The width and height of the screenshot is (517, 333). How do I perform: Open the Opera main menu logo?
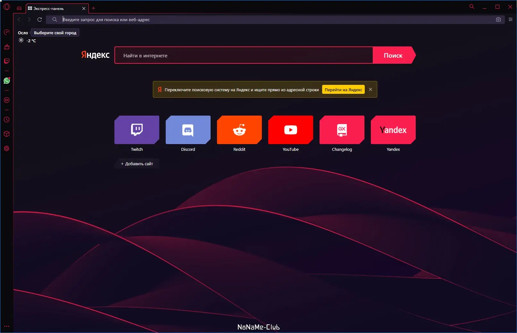[7, 7]
